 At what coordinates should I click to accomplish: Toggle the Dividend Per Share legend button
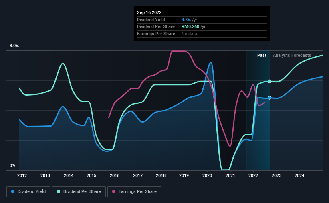coord(79,192)
